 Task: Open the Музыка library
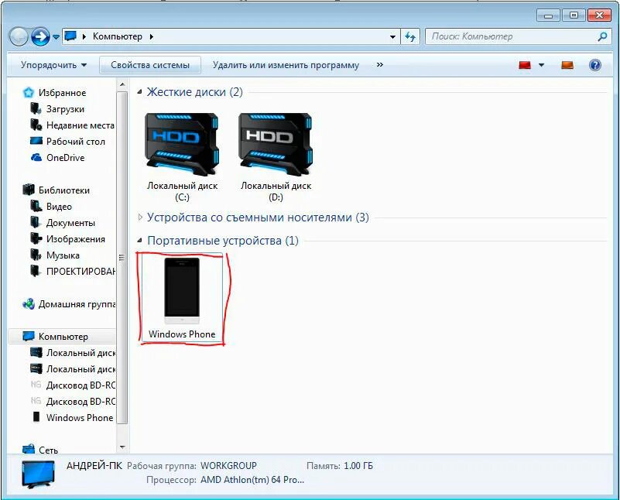tap(63, 255)
